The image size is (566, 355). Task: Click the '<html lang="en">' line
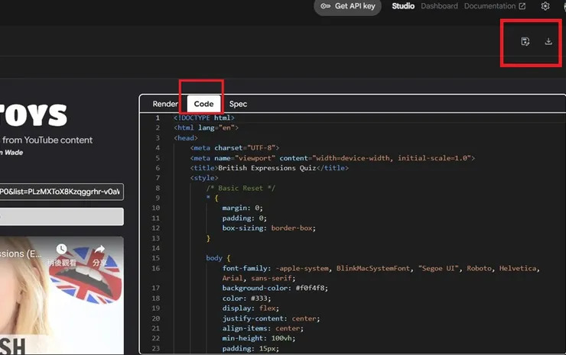pos(206,127)
